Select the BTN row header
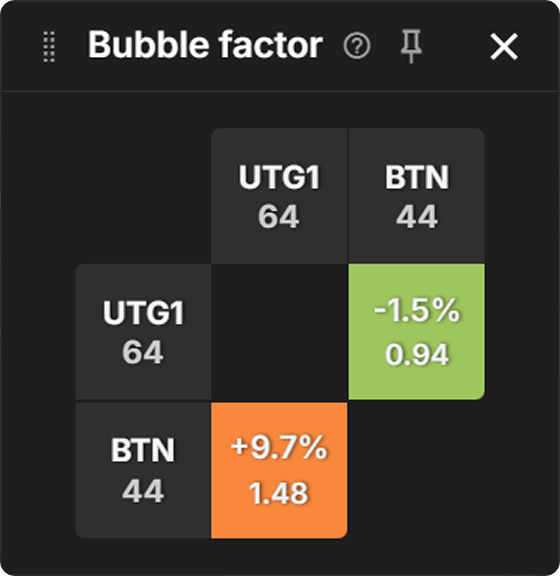The height and width of the screenshot is (576, 560). (143, 470)
